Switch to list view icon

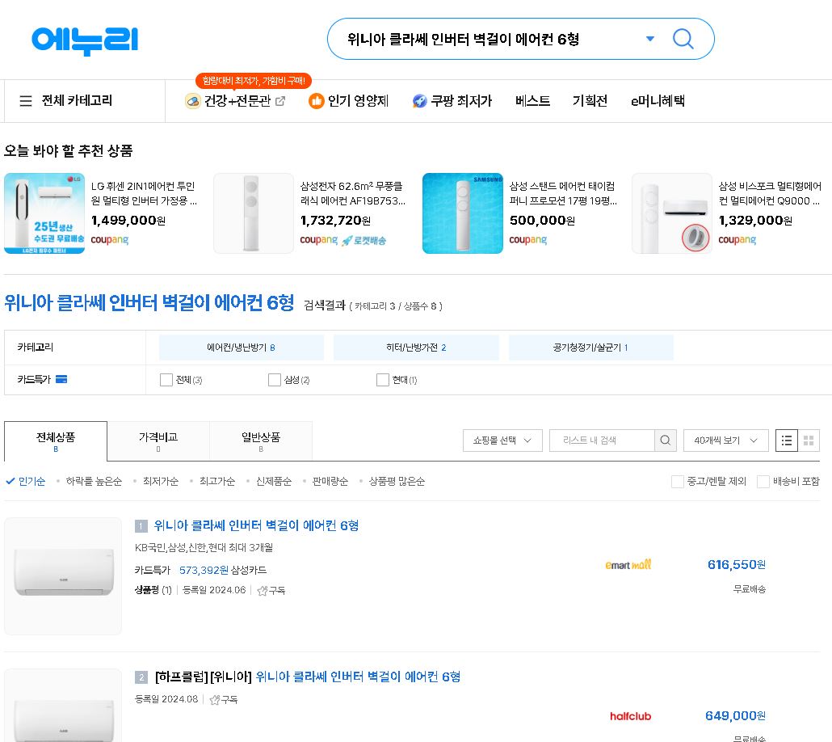click(787, 441)
